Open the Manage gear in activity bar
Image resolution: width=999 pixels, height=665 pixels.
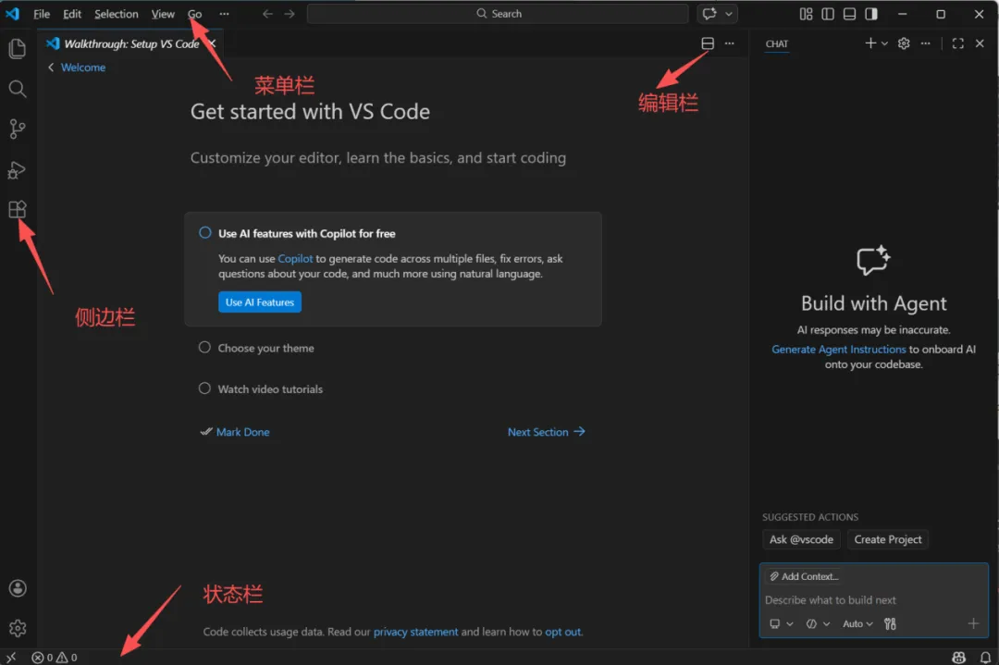18,628
